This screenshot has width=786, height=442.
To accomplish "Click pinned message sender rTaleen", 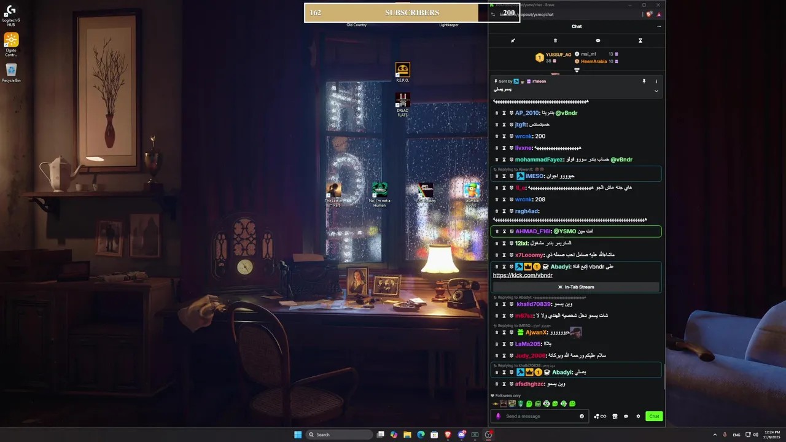I will (539, 81).
